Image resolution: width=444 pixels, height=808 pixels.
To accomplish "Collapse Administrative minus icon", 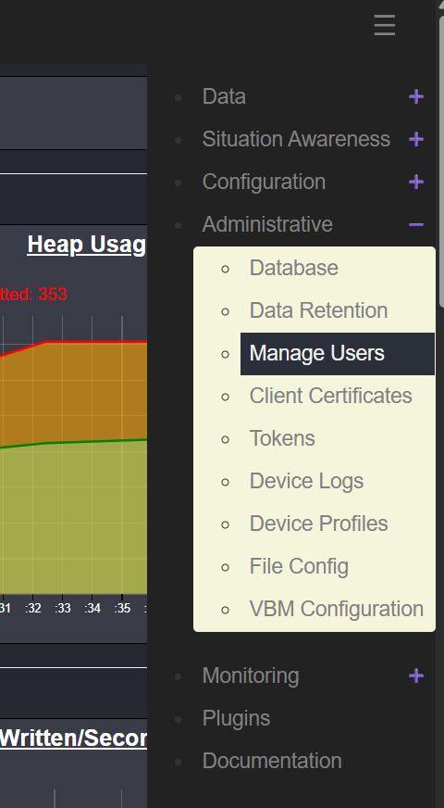I will tap(416, 224).
